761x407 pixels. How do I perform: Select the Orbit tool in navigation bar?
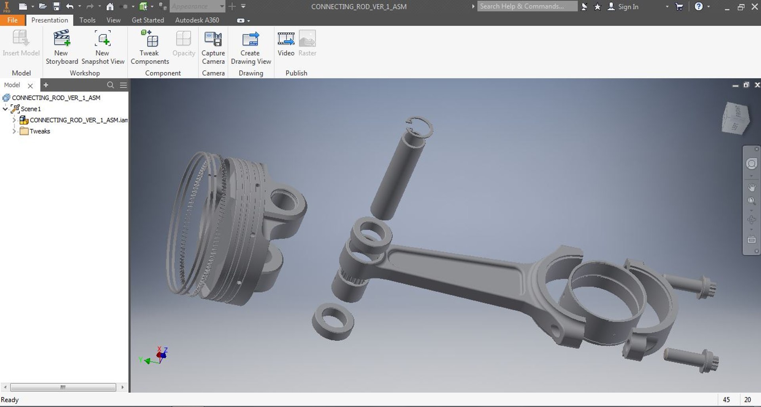(751, 220)
